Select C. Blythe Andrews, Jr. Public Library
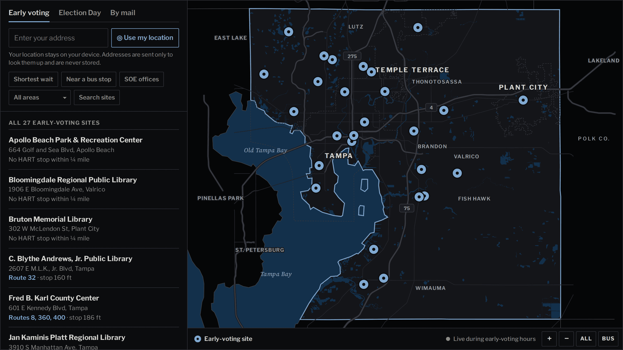The height and width of the screenshot is (350, 623). point(94,268)
